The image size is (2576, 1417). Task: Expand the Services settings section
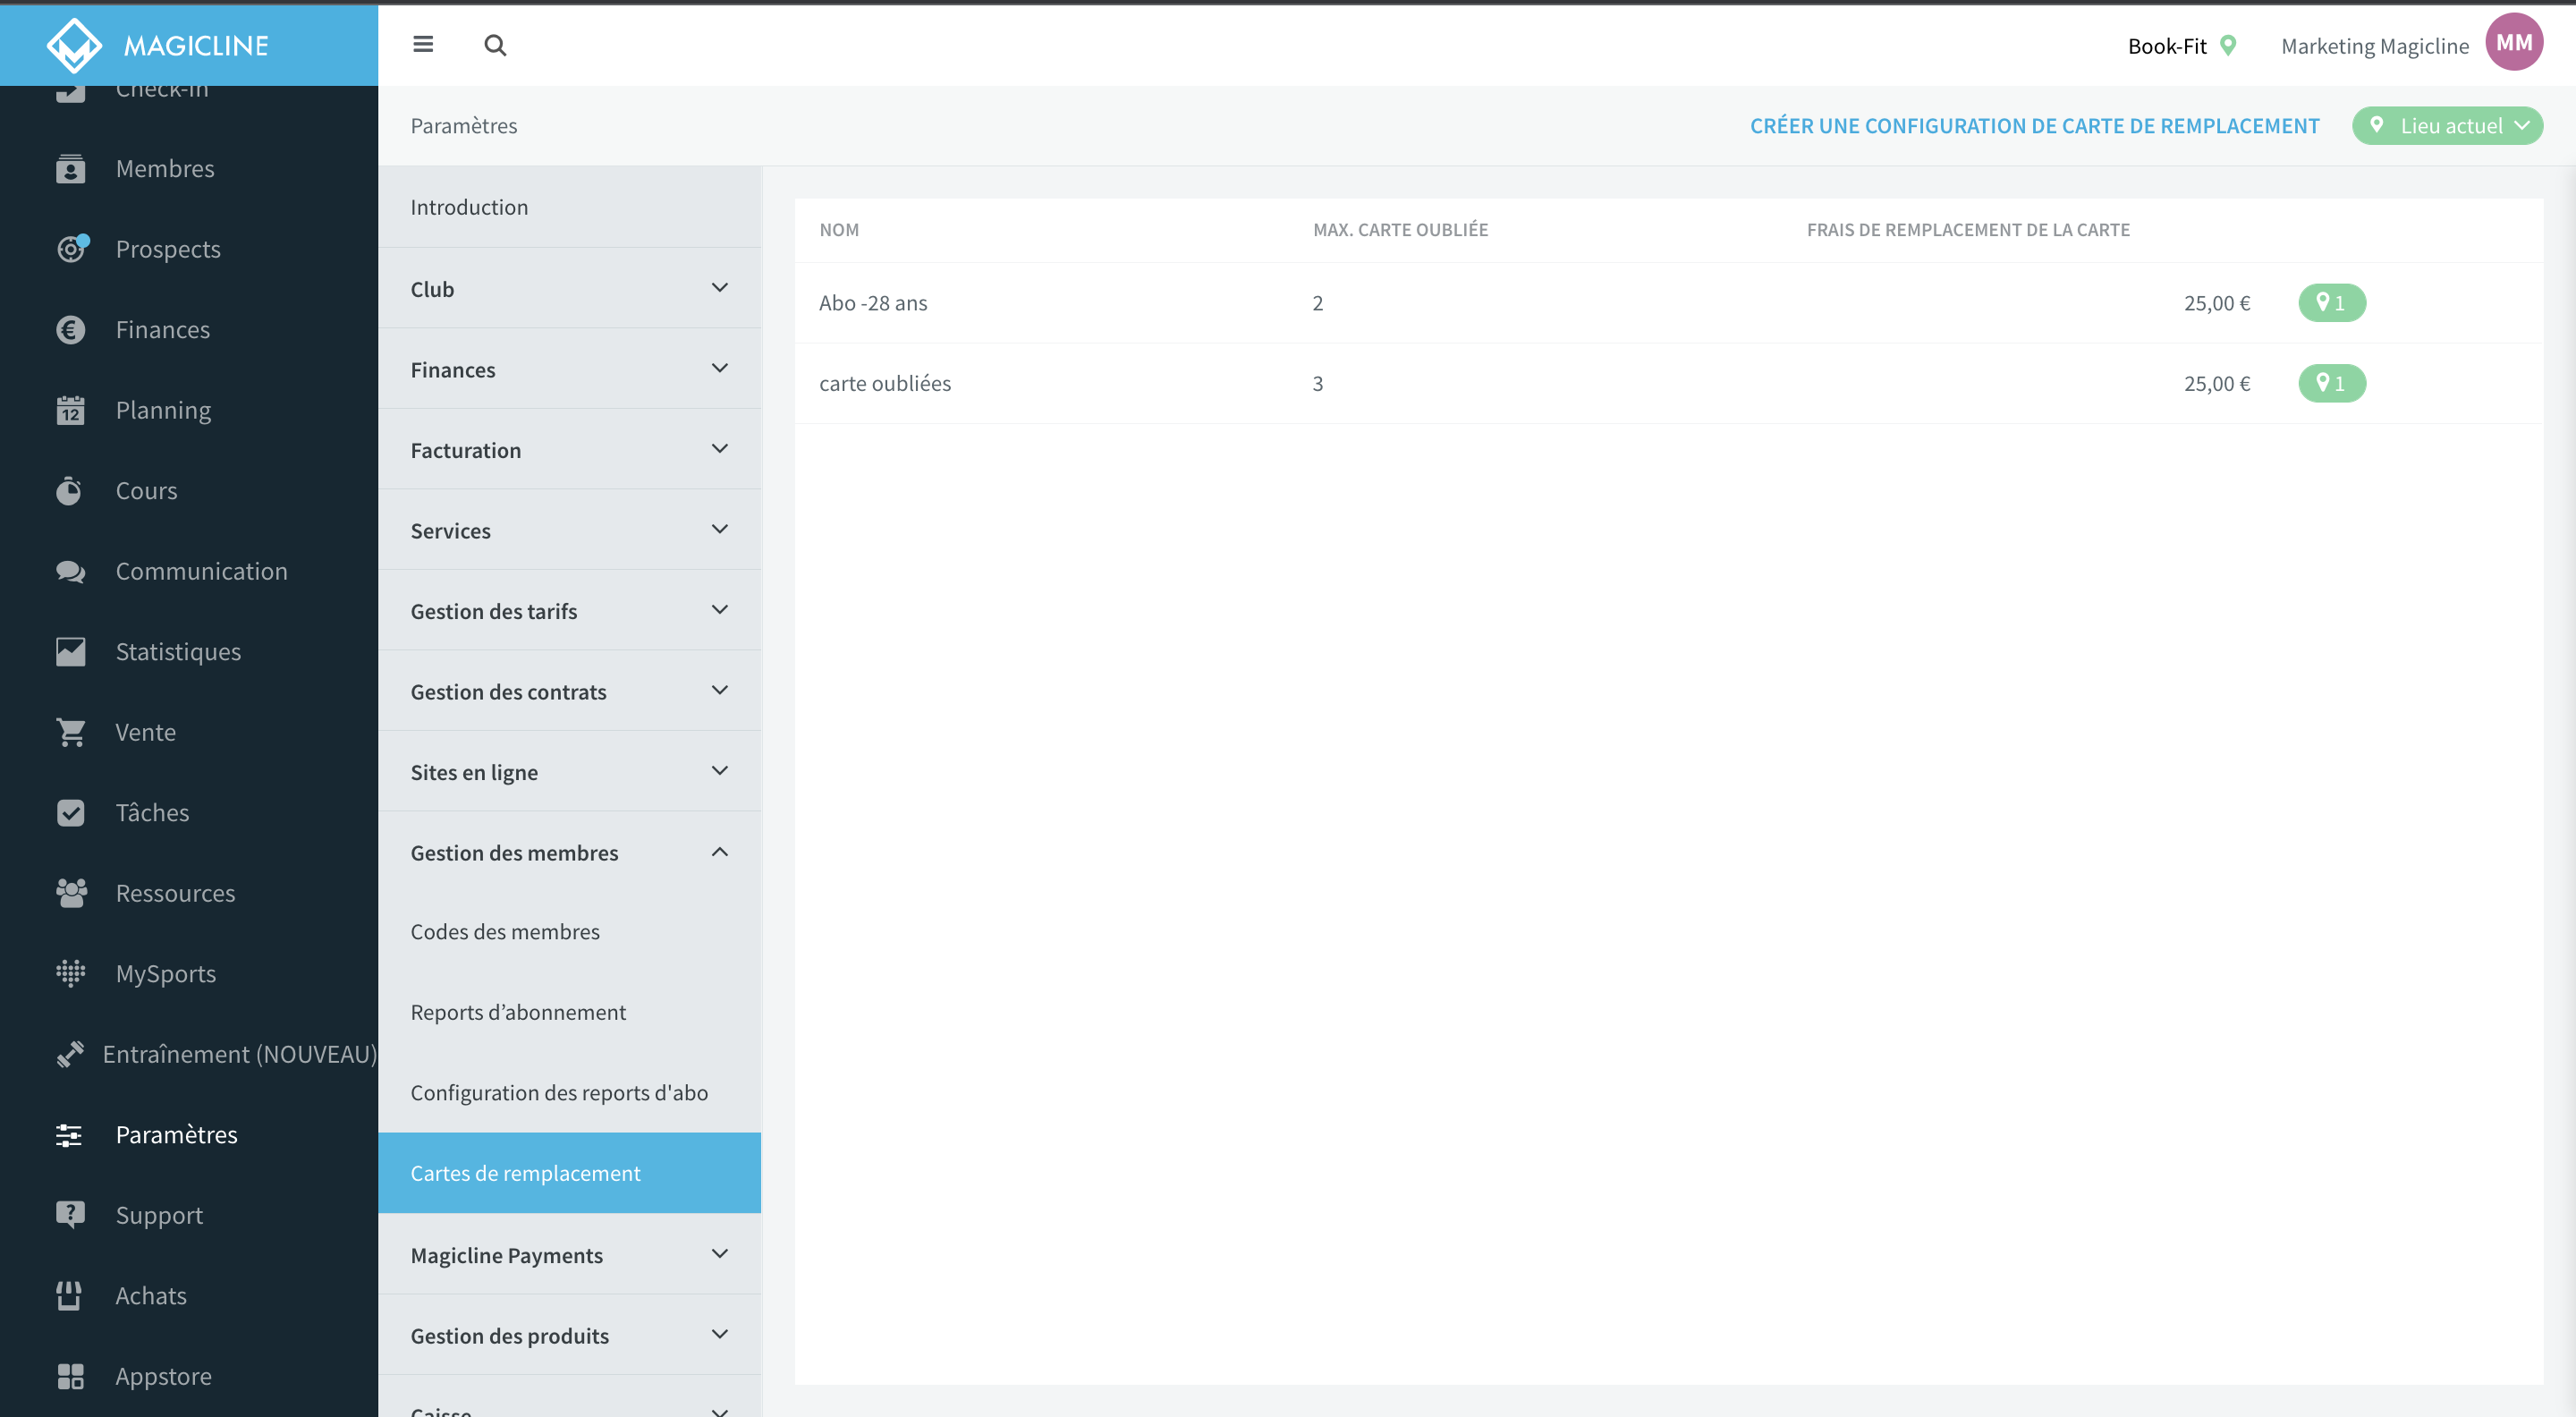point(569,530)
